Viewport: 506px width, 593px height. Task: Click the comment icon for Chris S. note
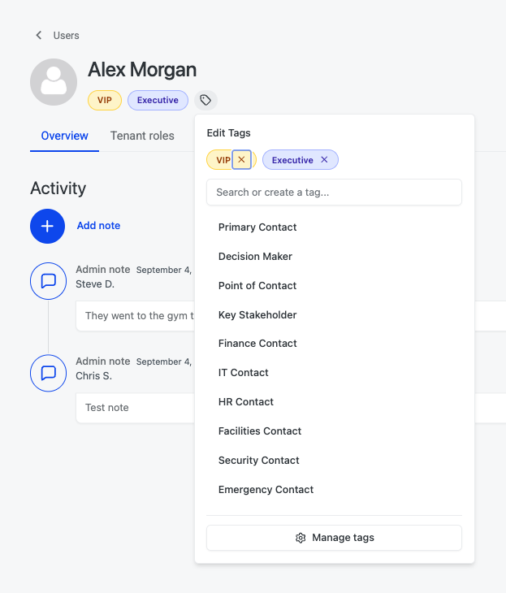pyautogui.click(x=48, y=373)
